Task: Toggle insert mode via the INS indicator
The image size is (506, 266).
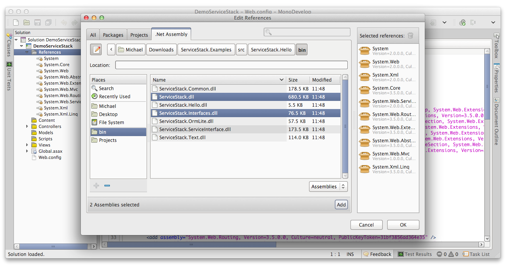Action: (x=350, y=254)
